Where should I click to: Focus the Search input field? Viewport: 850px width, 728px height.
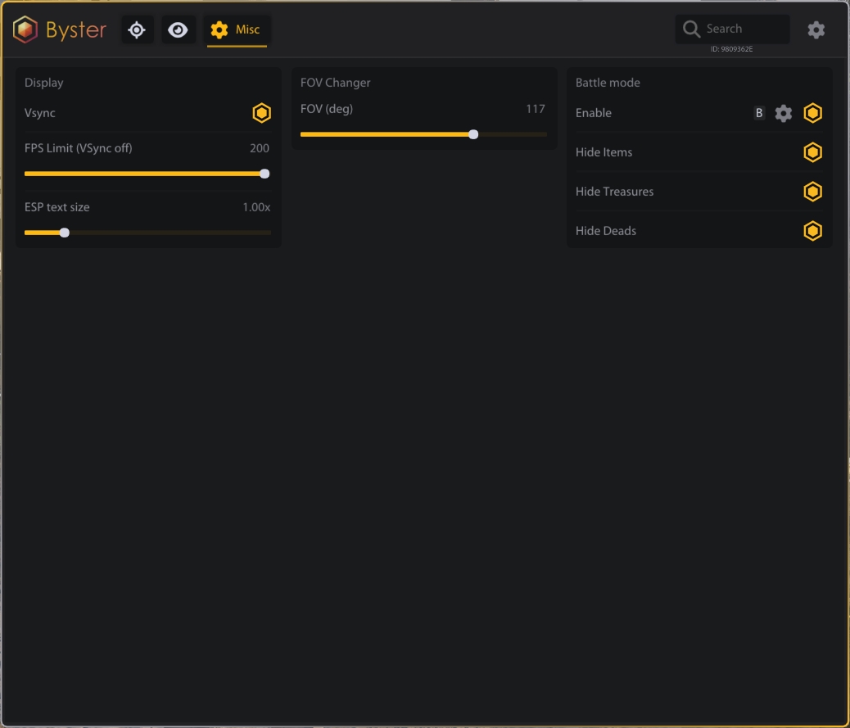pyautogui.click(x=732, y=29)
